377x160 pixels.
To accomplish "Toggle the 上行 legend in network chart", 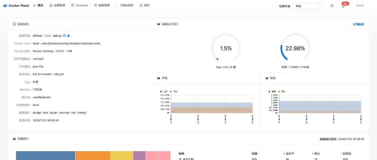I will click(164, 91).
